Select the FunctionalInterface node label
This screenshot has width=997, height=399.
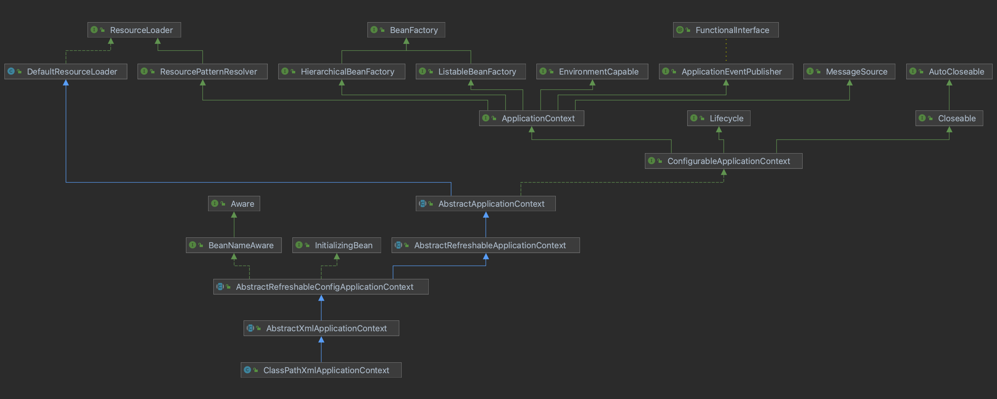click(x=732, y=30)
